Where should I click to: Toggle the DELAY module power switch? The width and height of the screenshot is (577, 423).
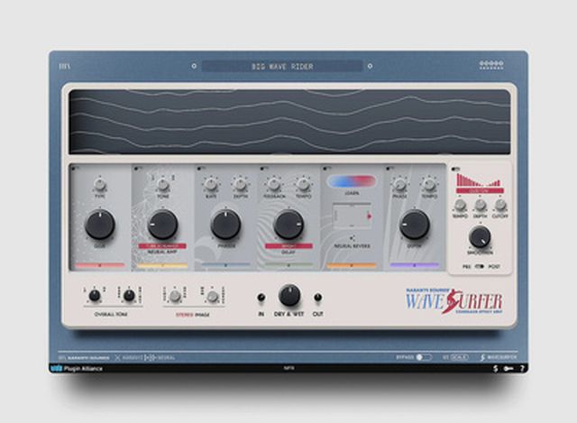pyautogui.click(x=263, y=169)
